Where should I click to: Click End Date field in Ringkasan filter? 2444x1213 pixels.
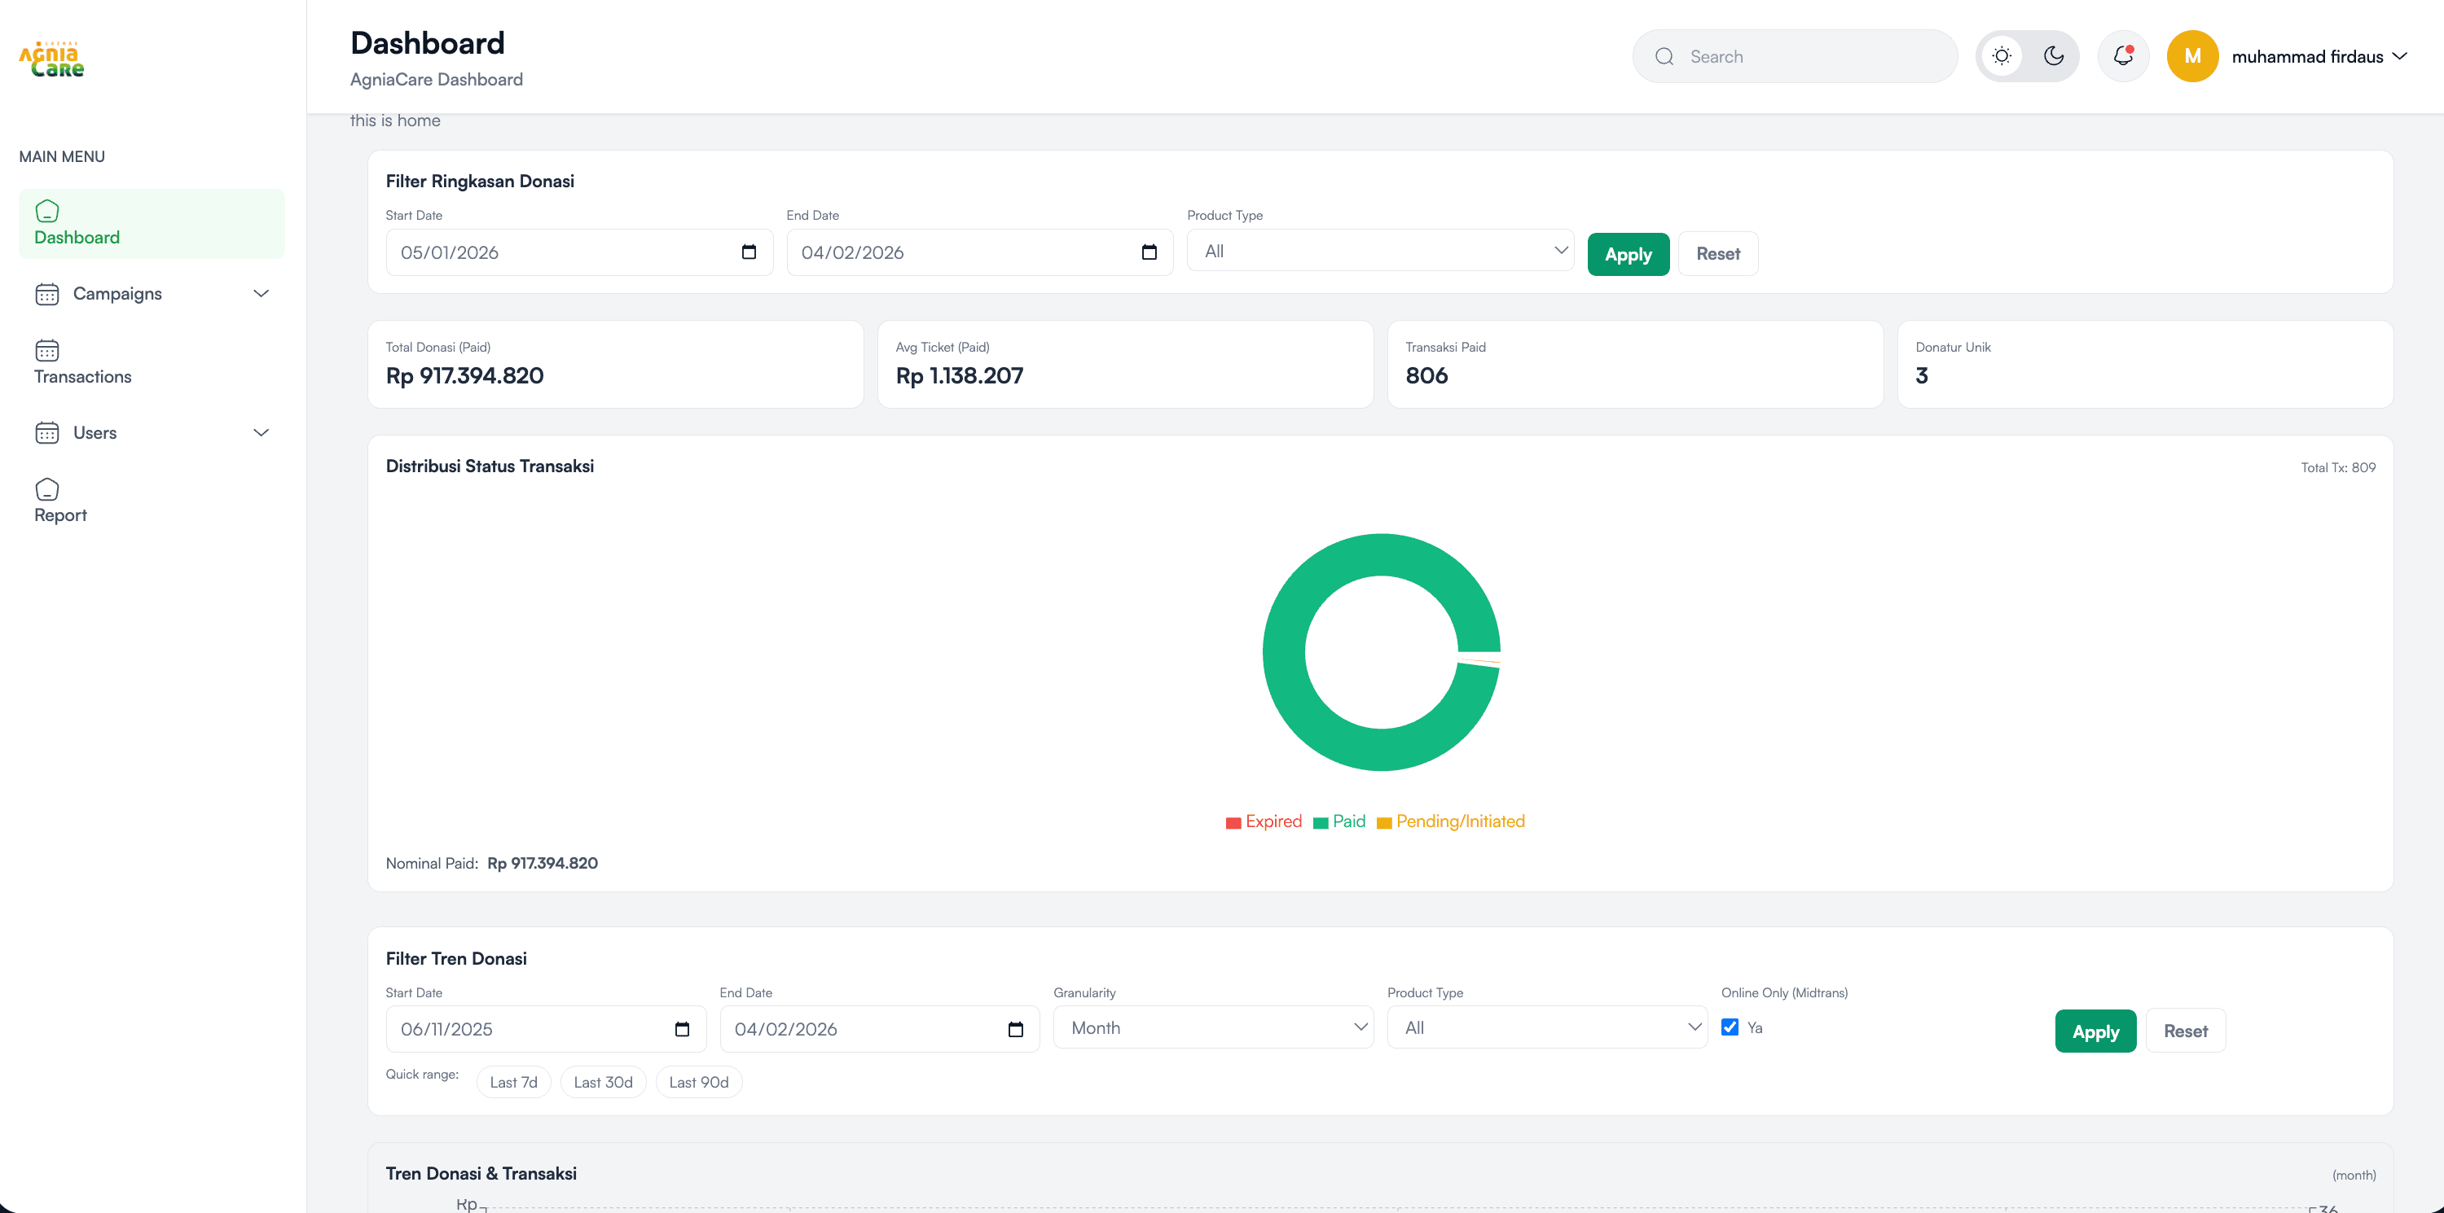979,252
